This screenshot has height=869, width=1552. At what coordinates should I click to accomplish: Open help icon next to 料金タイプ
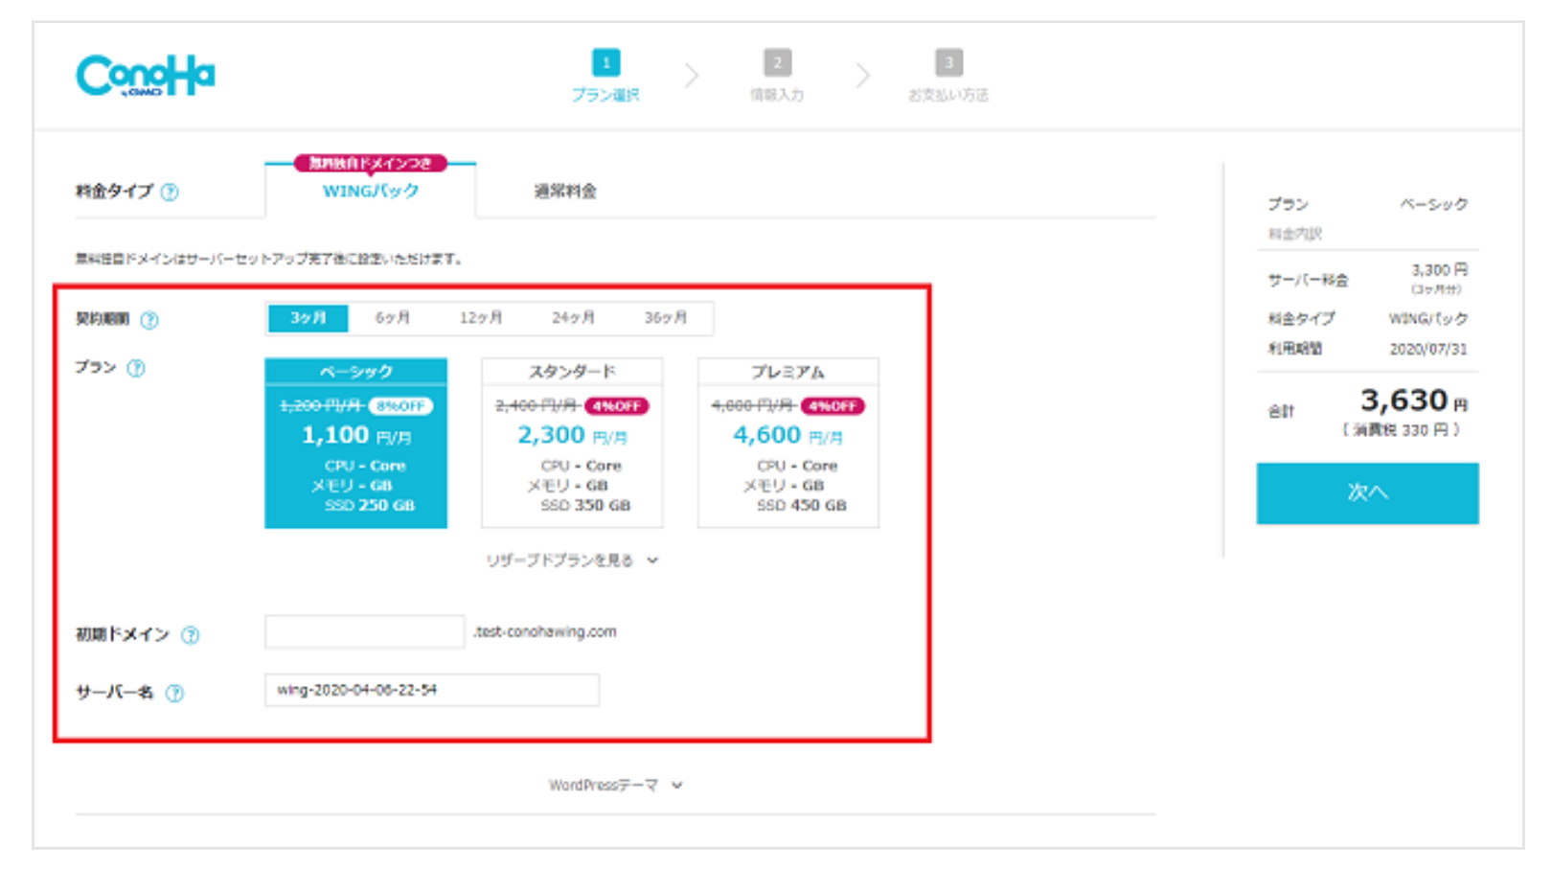[x=170, y=192]
